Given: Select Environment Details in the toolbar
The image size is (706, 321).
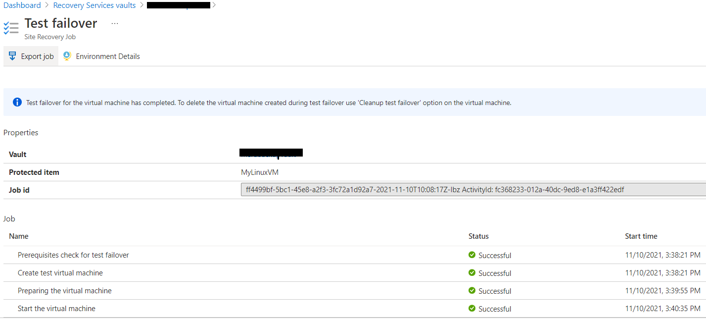Looking at the screenshot, I should click(107, 56).
